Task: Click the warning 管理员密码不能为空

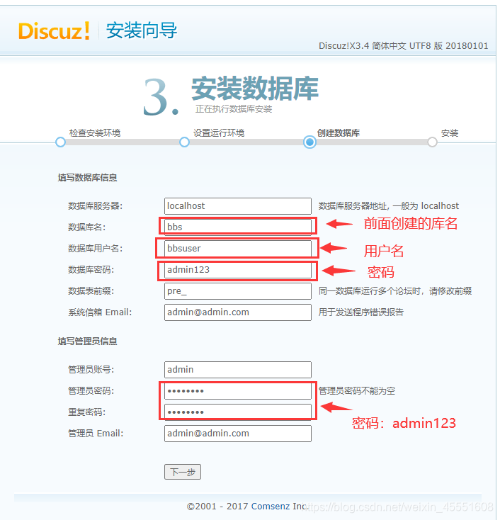Action: [357, 390]
